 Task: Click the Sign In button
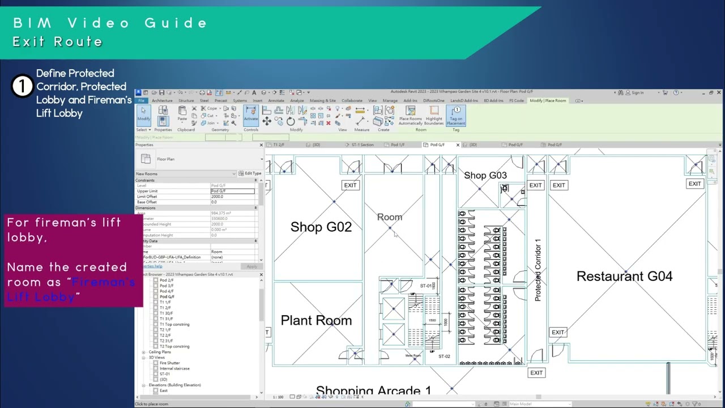pyautogui.click(x=634, y=92)
